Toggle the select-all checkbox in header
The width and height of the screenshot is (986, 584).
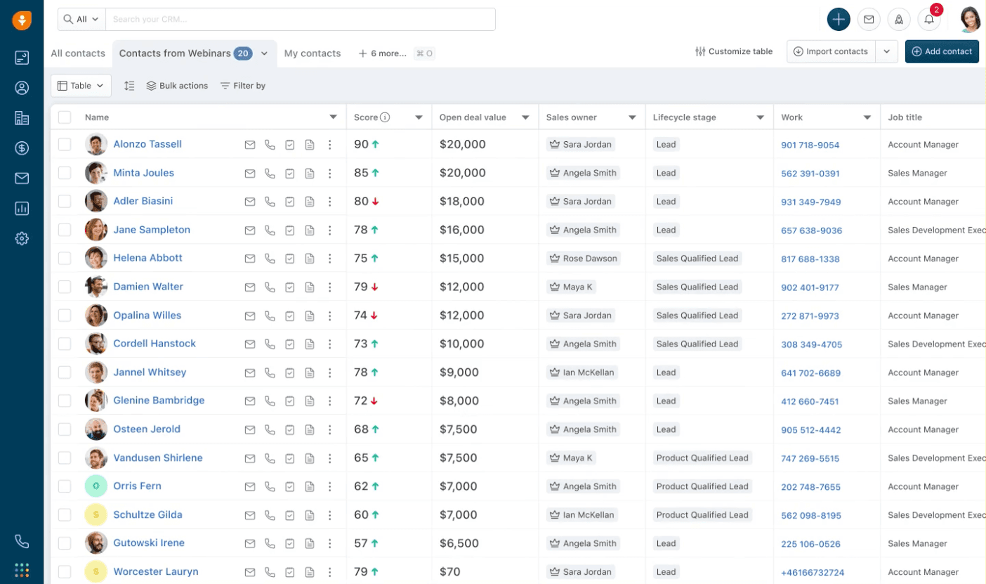(65, 117)
